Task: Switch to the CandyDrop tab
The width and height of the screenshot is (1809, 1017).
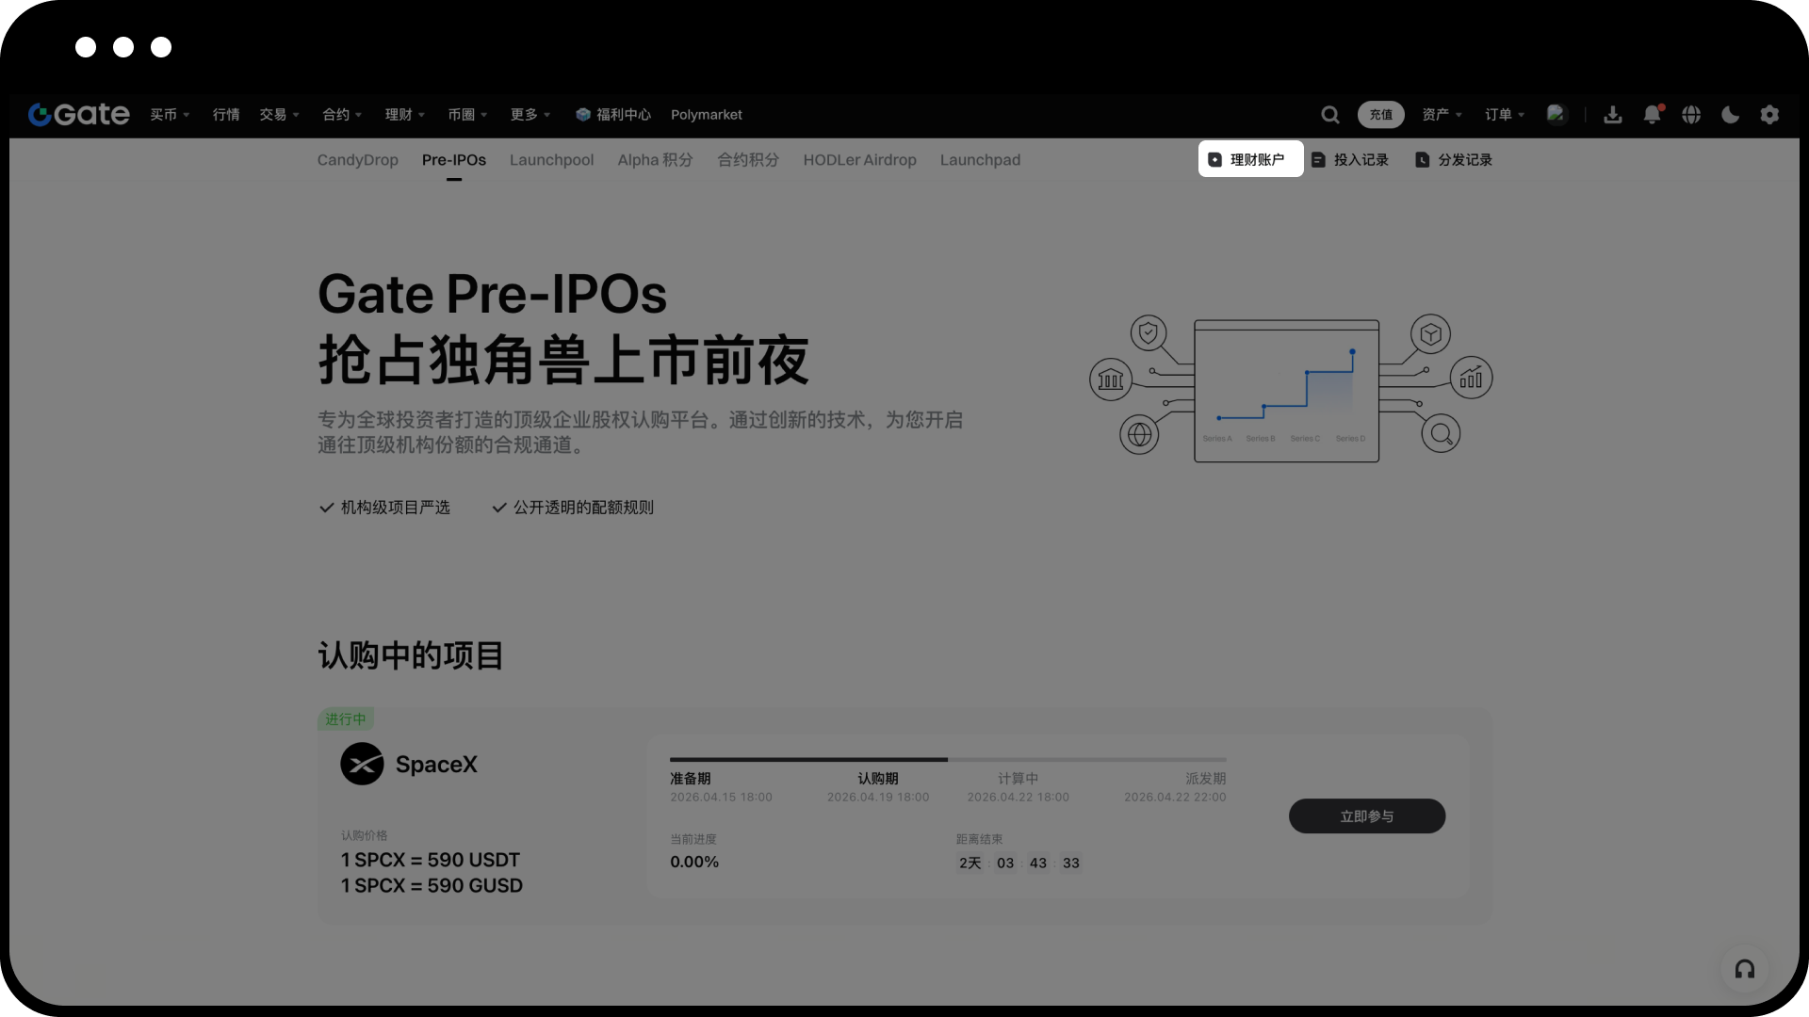Action: tap(357, 160)
